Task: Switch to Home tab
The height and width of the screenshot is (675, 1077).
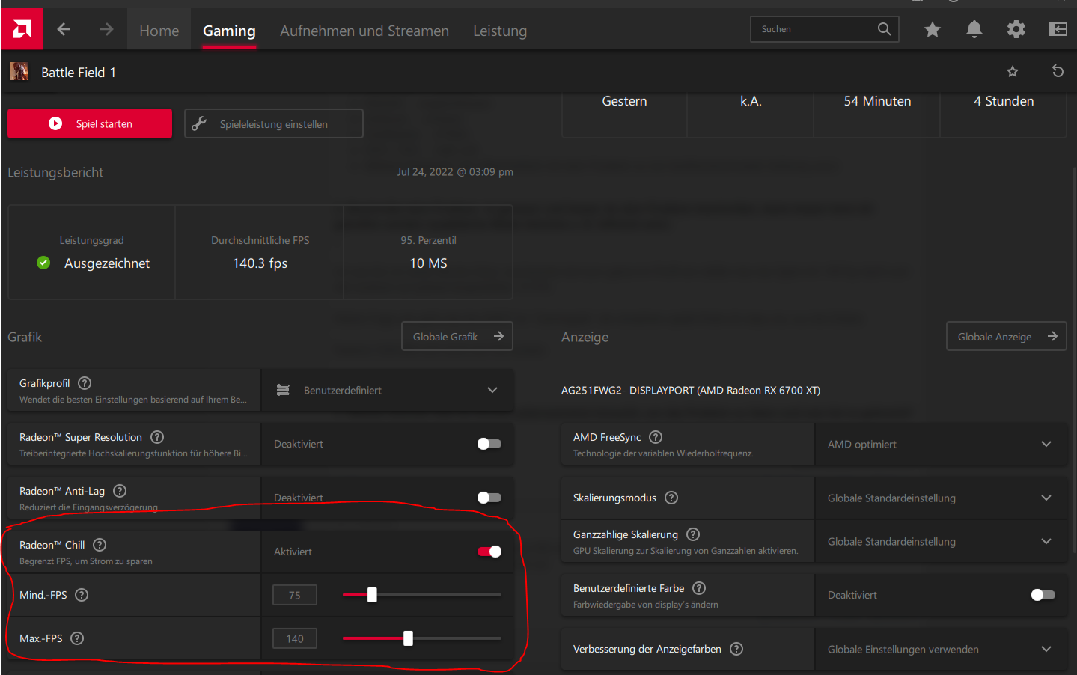Action: [159, 31]
